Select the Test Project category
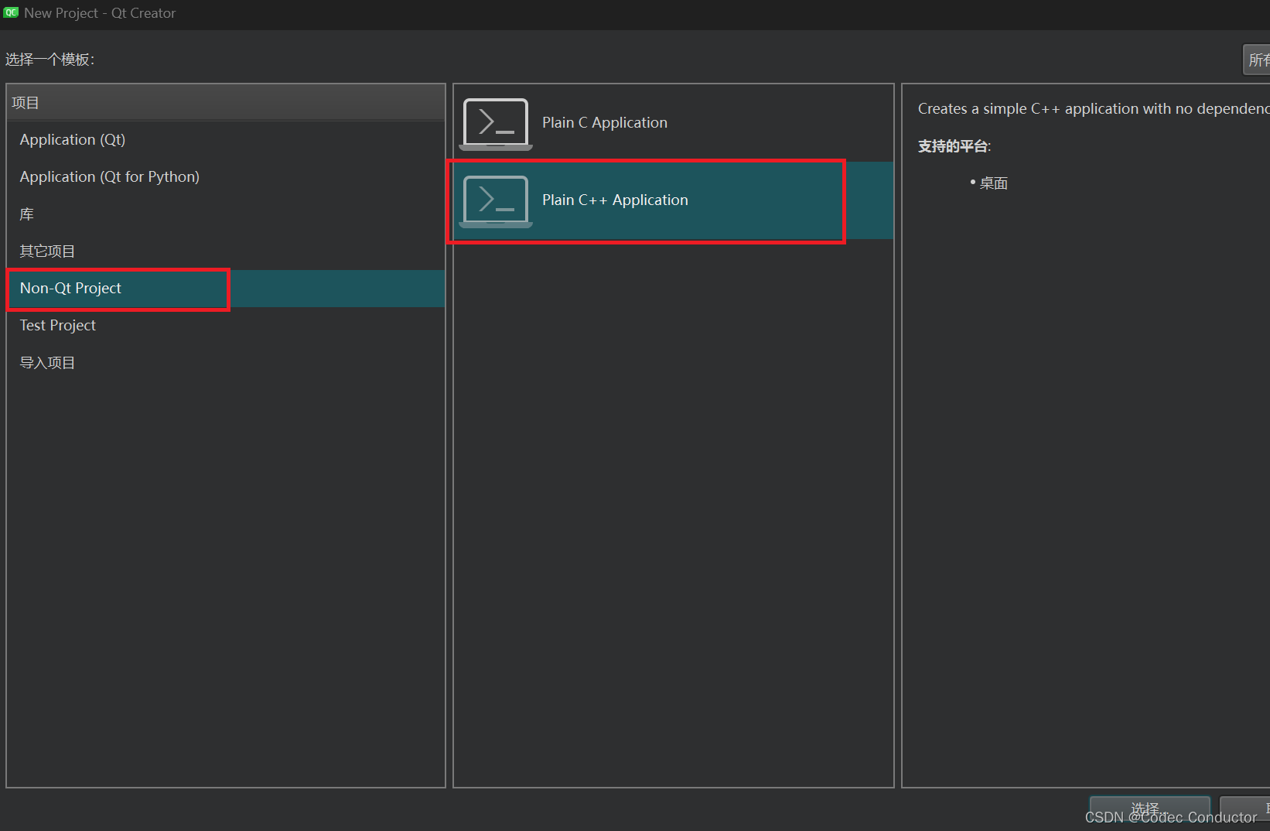 [226, 326]
